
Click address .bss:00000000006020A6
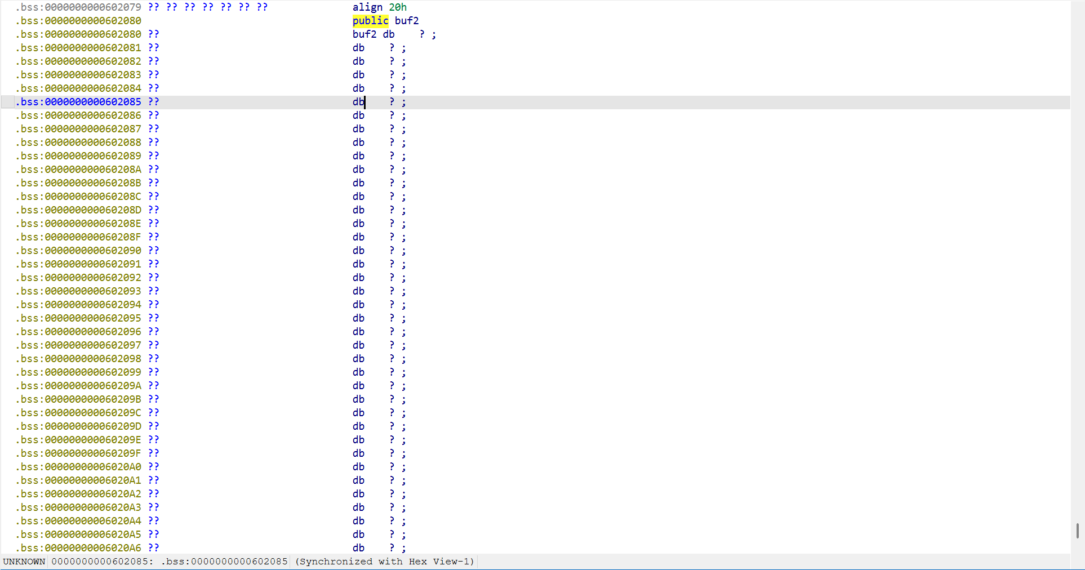79,548
